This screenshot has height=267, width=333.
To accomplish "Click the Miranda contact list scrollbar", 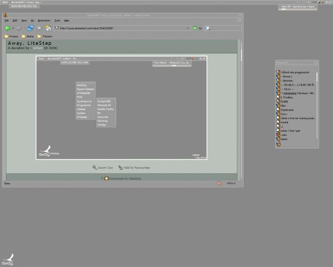I will pos(316,107).
